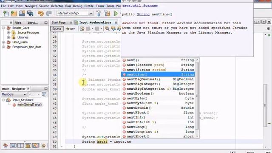Open the default config dropdown
272x153 pixels.
pyautogui.click(x=91, y=14)
